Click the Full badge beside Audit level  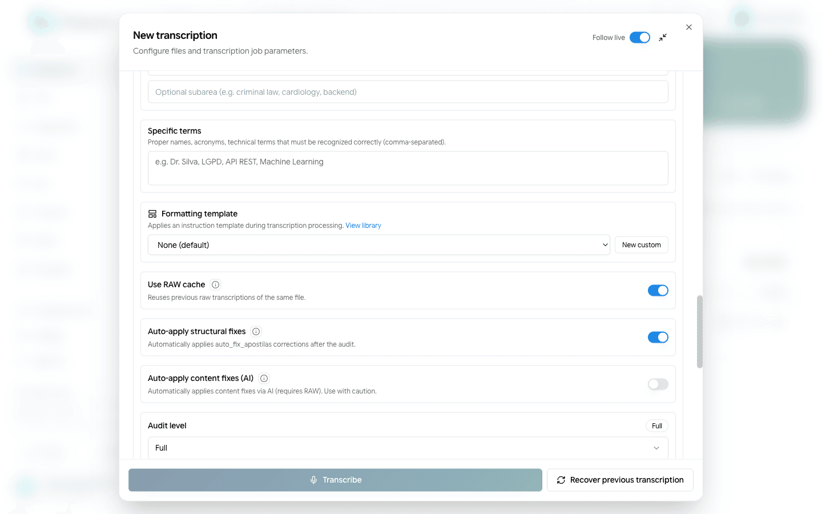[x=657, y=426]
